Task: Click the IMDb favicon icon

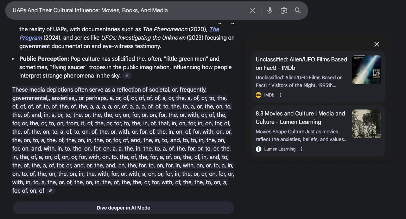Action: point(259,95)
